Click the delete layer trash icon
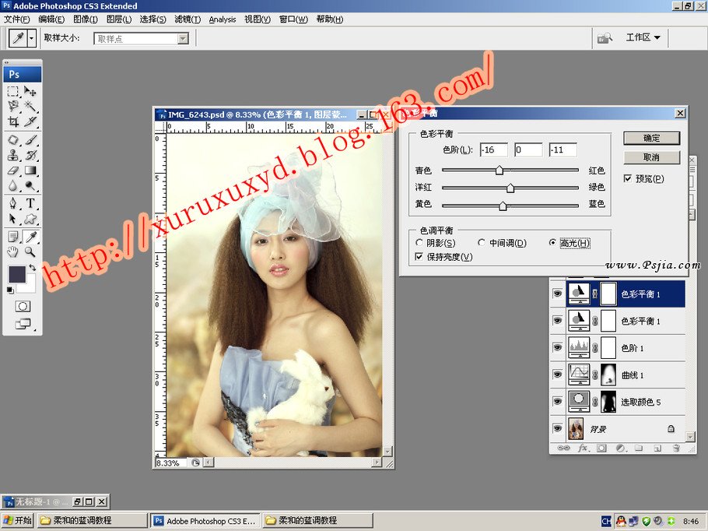 (x=675, y=448)
